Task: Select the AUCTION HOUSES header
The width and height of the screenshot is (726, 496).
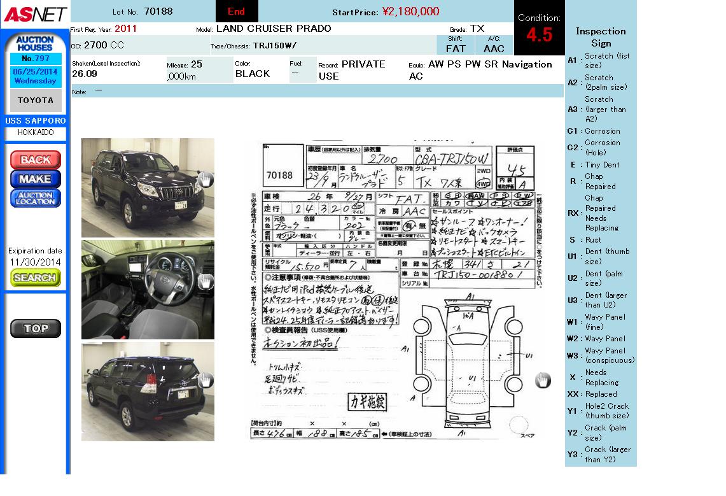Action: coord(36,43)
